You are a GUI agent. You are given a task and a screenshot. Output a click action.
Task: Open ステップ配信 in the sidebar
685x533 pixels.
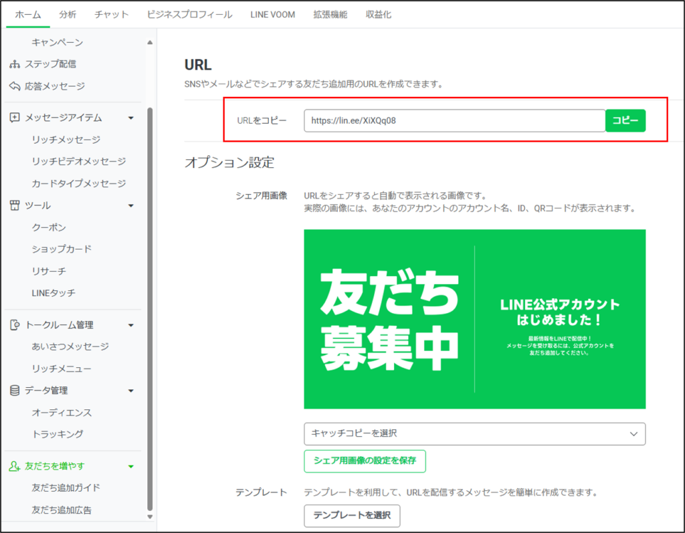point(50,64)
